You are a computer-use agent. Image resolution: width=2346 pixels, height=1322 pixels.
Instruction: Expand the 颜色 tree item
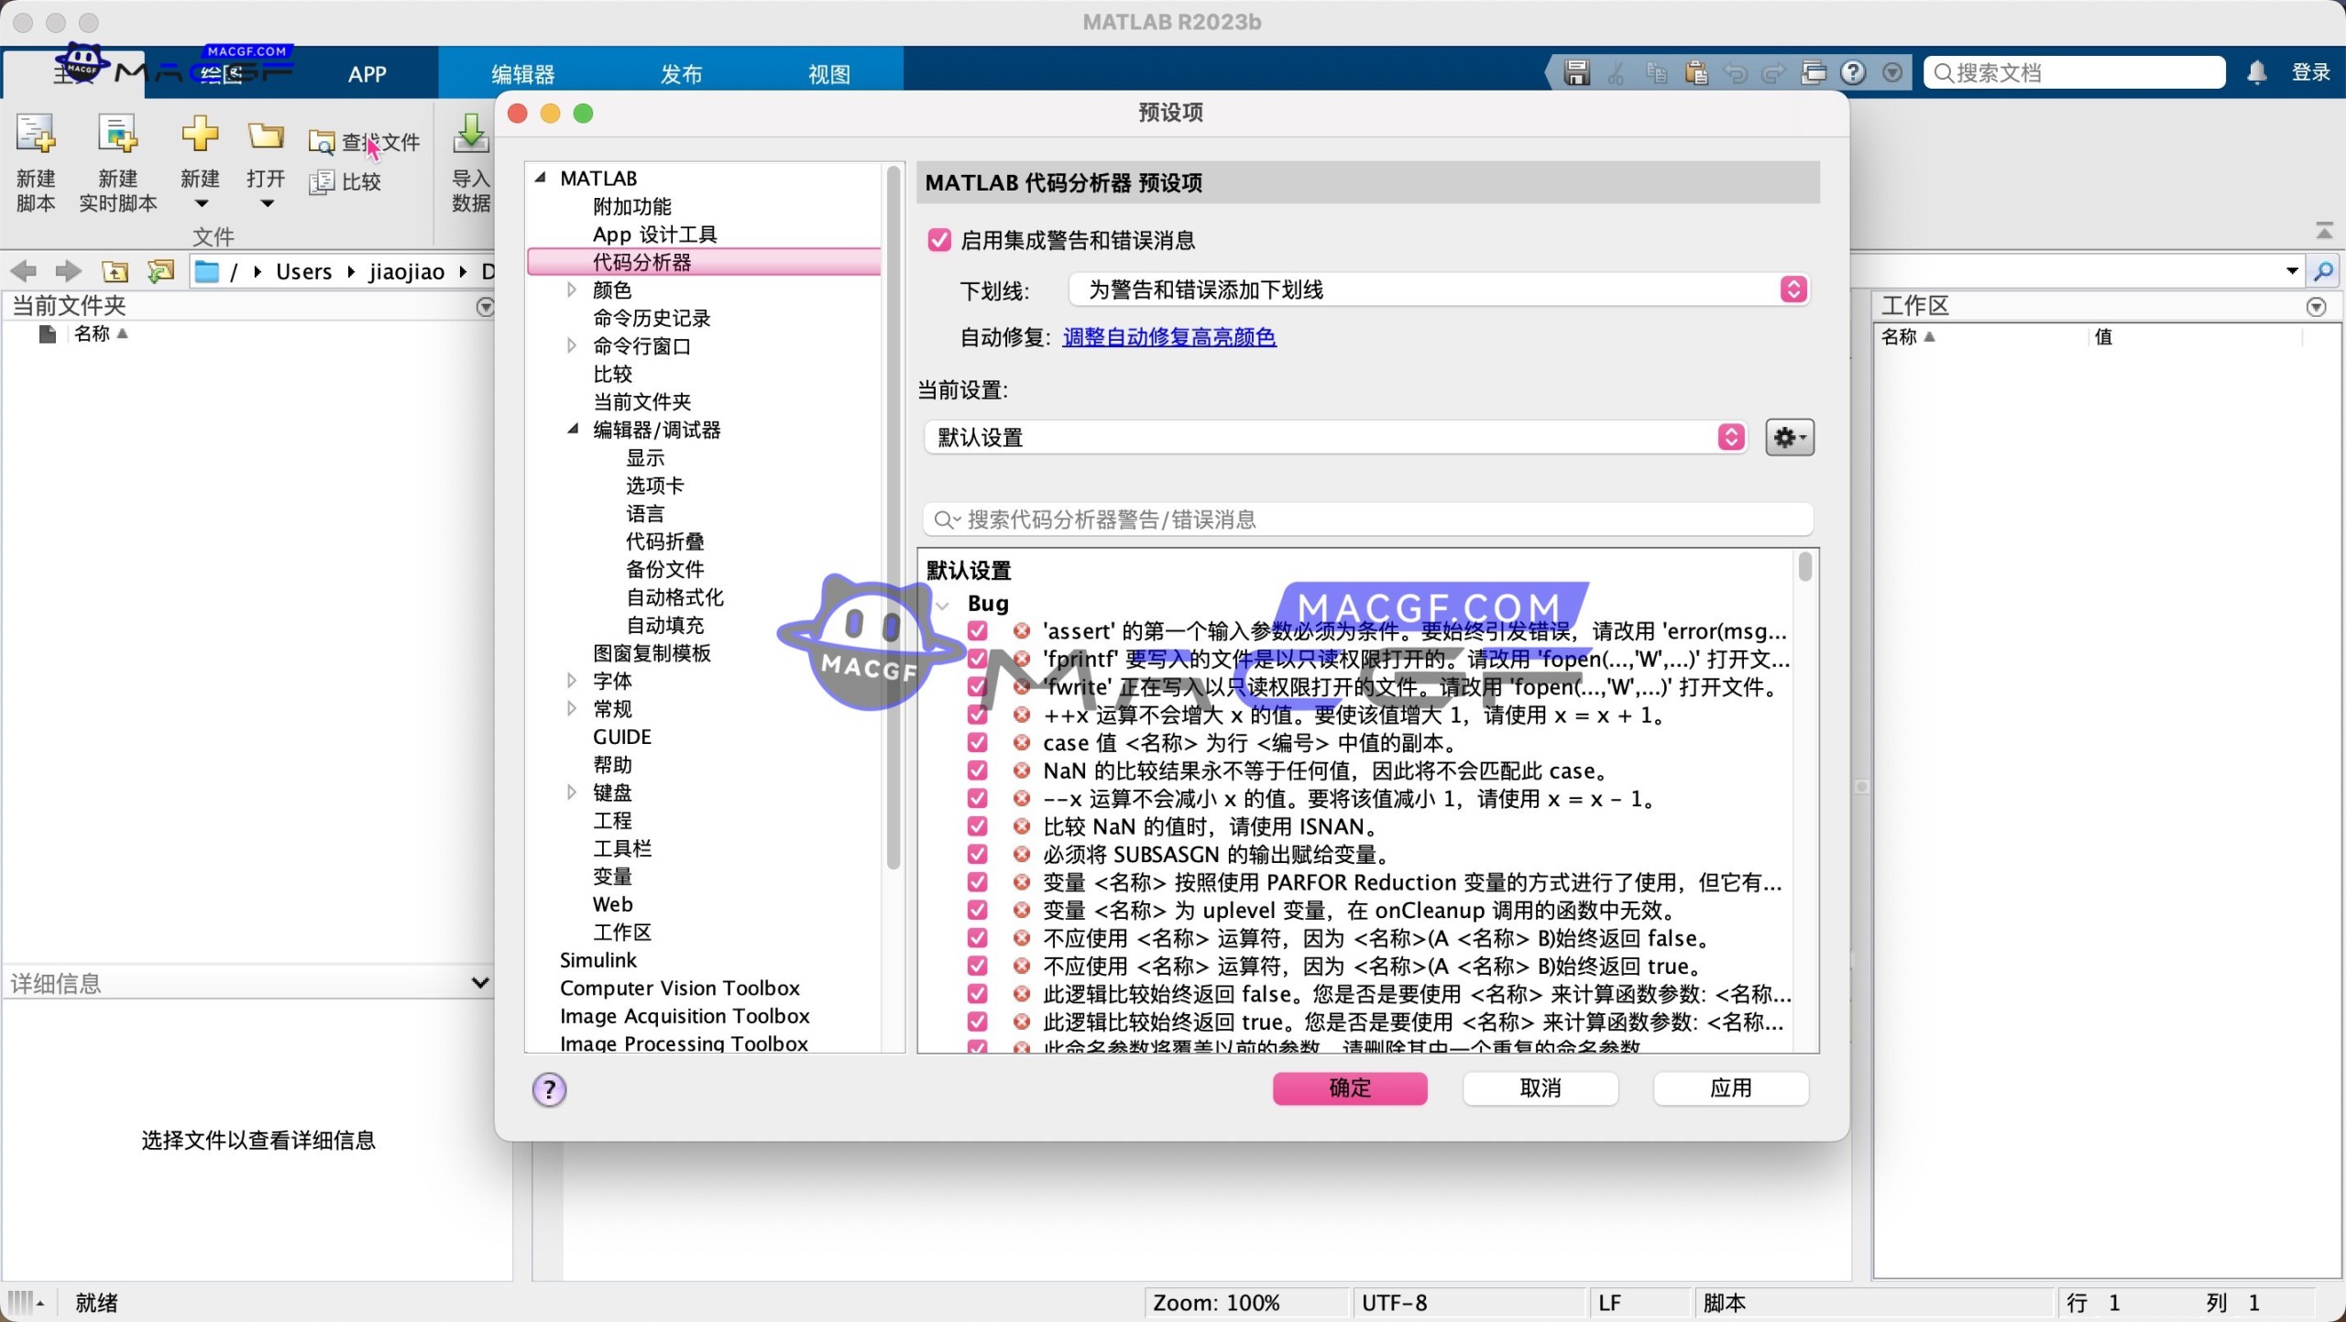coord(571,290)
